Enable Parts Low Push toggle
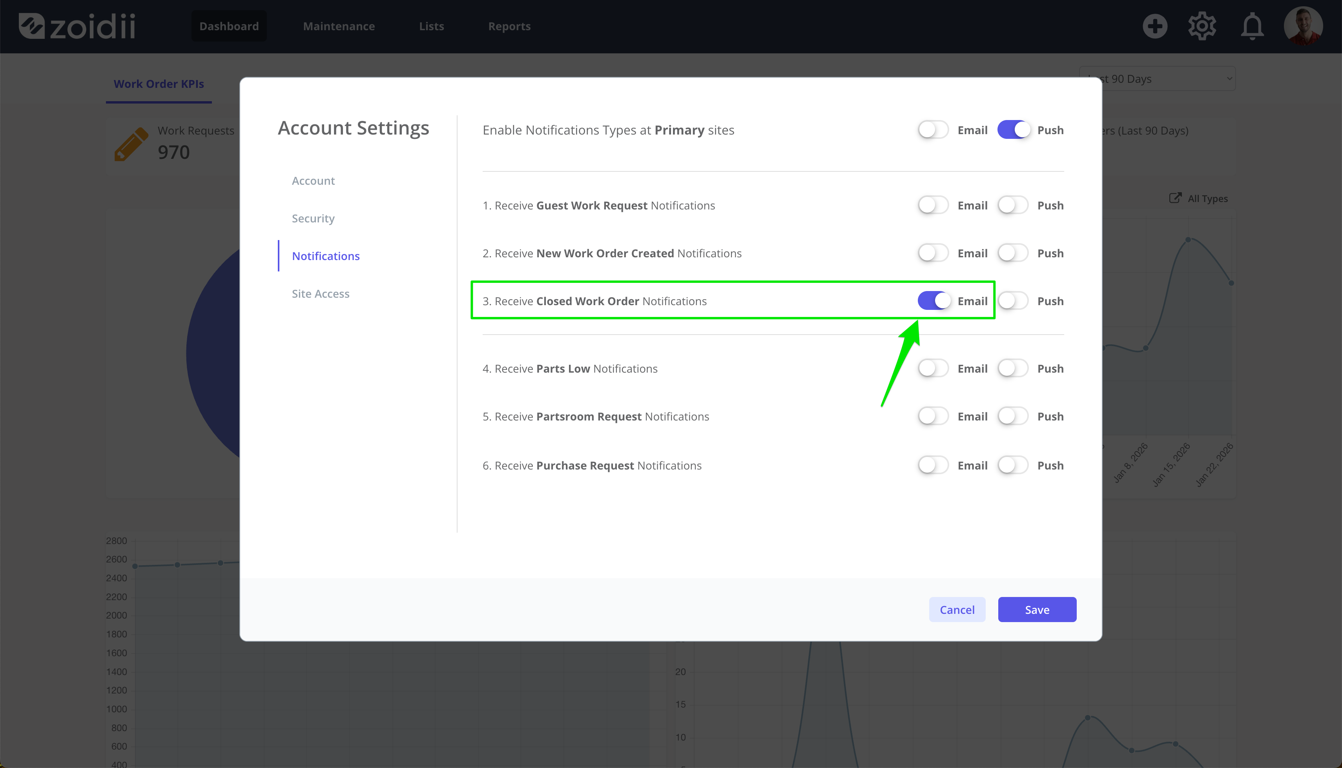Image resolution: width=1342 pixels, height=768 pixels. [x=1013, y=368]
